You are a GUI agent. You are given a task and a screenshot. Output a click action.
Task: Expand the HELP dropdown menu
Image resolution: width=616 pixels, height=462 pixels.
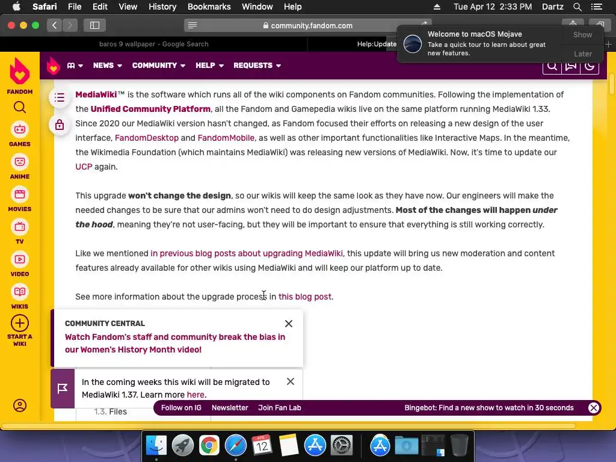[x=209, y=66]
